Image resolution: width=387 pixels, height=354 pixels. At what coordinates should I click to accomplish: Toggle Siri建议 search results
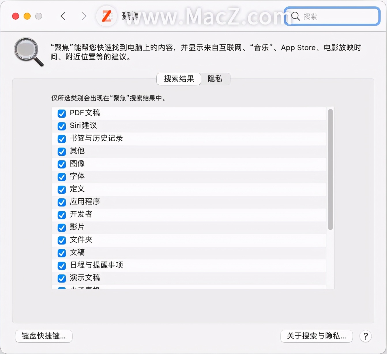click(x=61, y=126)
